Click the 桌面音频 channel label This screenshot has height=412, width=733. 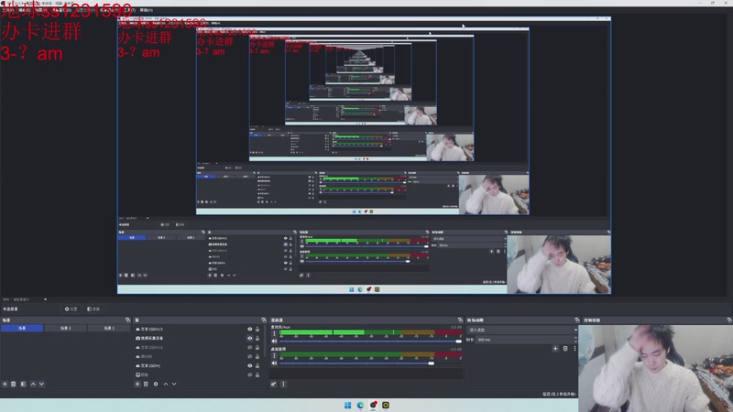279,349
